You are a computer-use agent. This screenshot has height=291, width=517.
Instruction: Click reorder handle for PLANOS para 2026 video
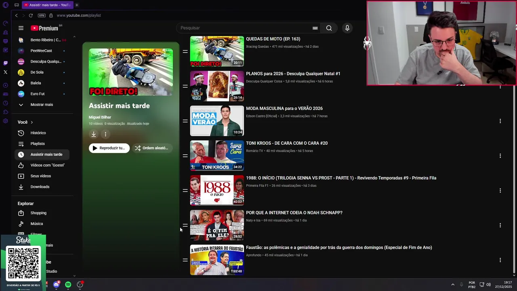(x=185, y=86)
